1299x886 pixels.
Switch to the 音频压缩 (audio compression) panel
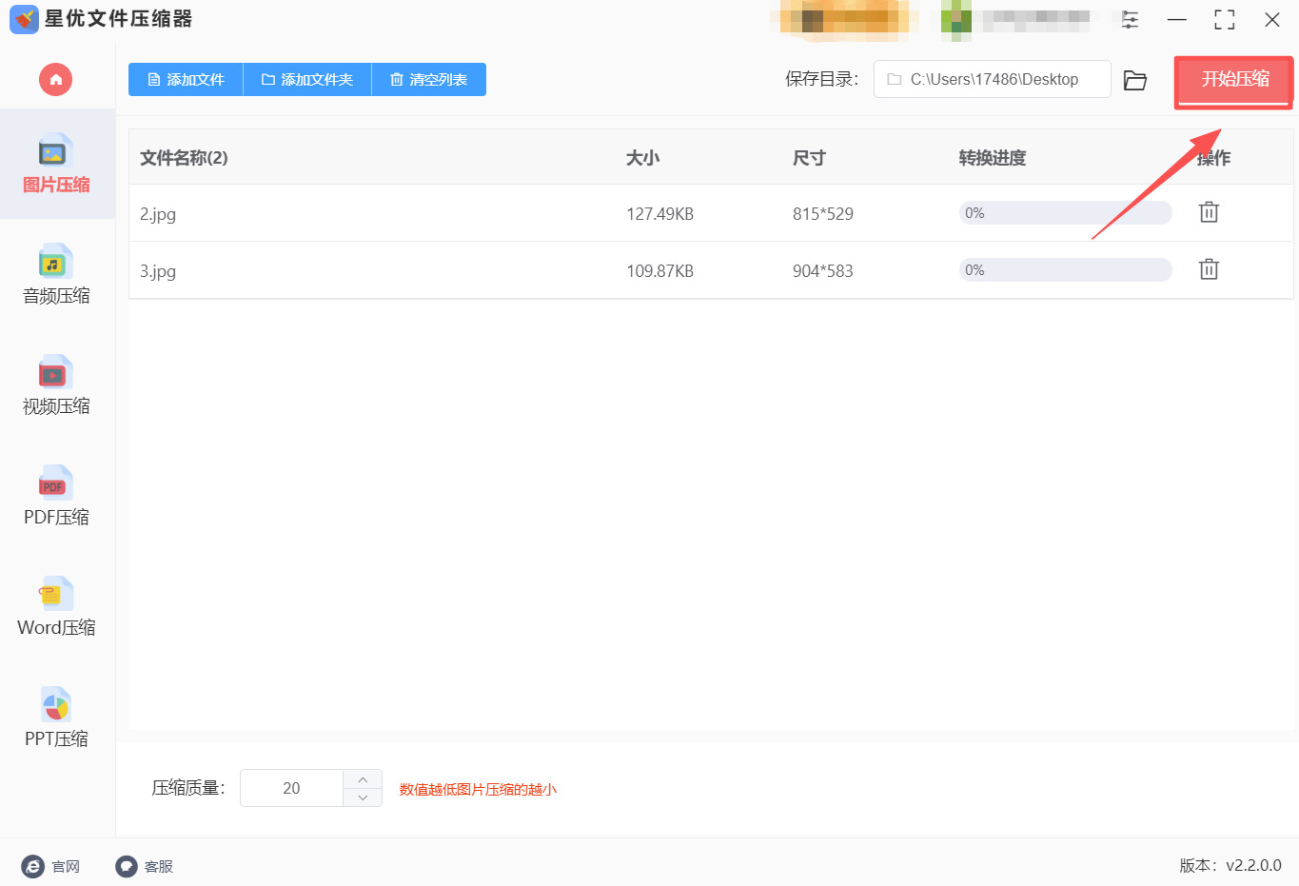click(55, 274)
